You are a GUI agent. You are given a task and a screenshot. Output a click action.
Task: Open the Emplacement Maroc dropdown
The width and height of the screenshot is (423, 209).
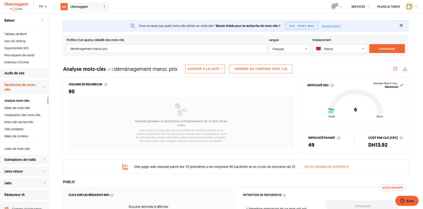tap(340, 48)
